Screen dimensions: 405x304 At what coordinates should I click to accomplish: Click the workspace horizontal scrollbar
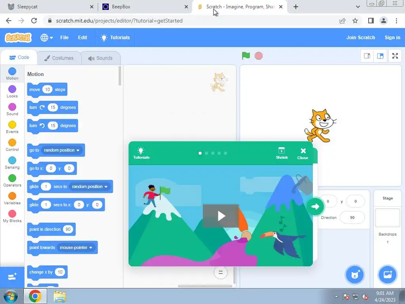point(205,286)
